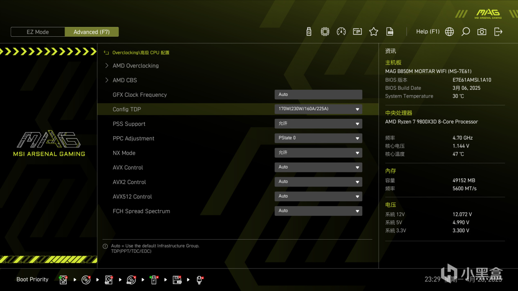Screen dimensions: 518x291
Task: Switch to EZ Mode tab
Action: 38,32
